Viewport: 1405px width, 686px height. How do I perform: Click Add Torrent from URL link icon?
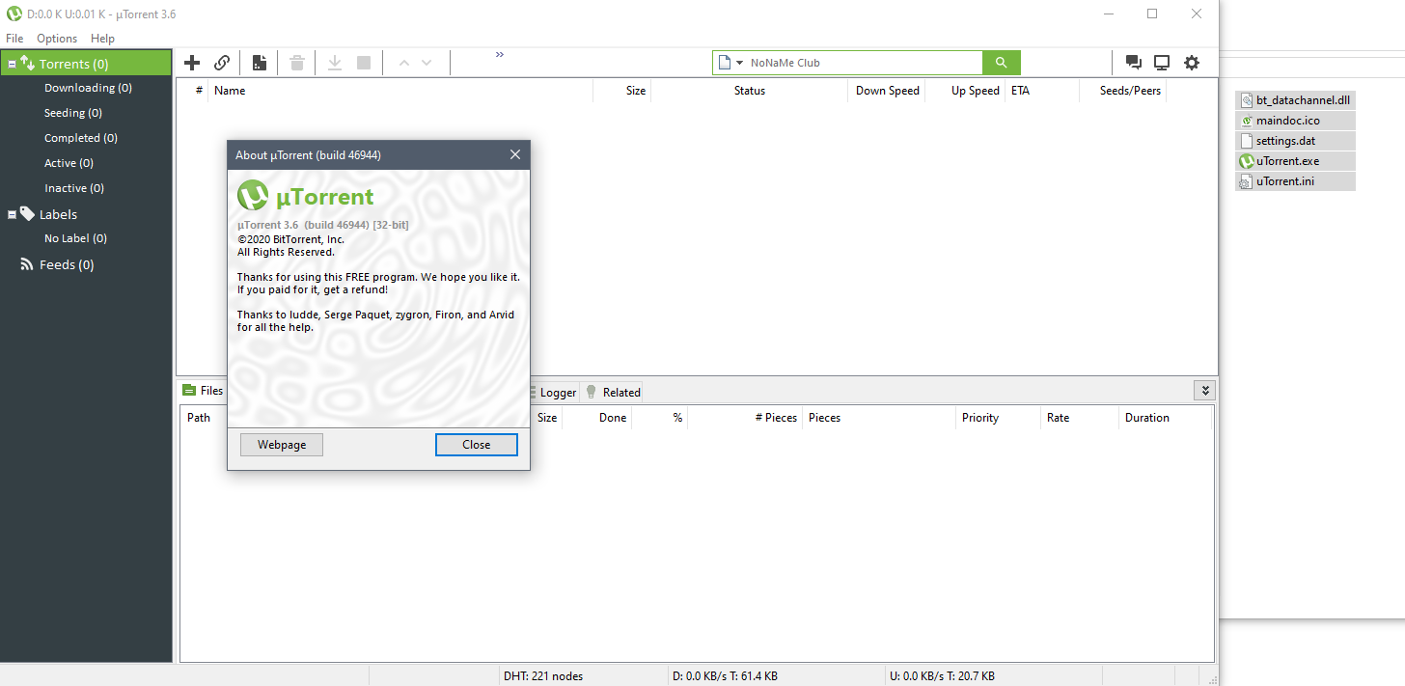[x=222, y=63]
